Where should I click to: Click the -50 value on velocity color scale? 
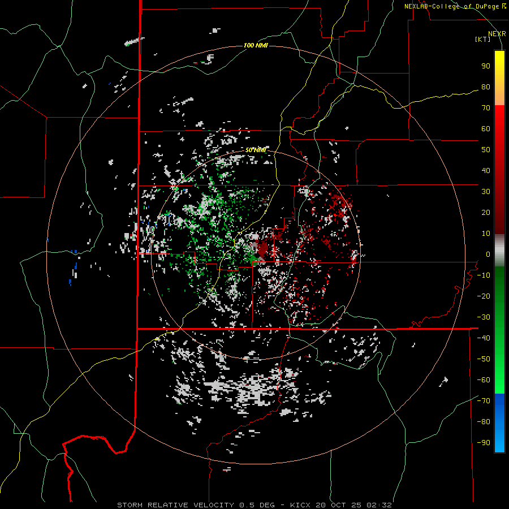click(484, 359)
